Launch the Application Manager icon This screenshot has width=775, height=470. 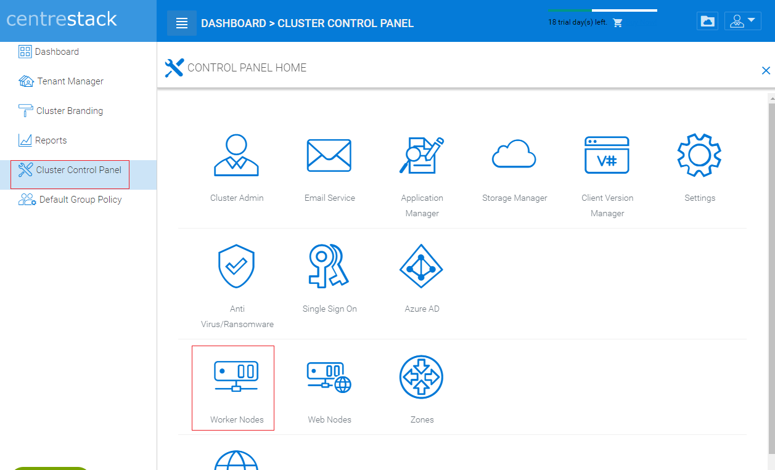(x=422, y=155)
